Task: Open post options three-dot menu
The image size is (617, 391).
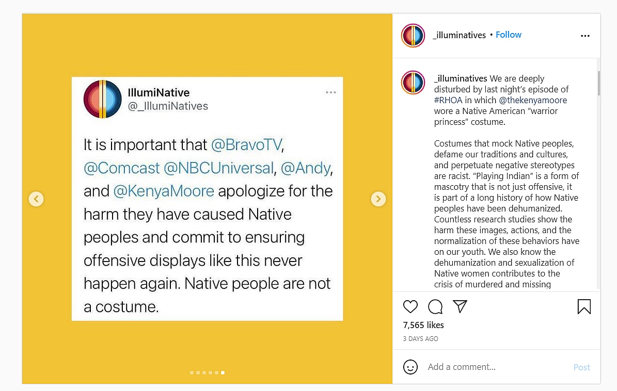Action: [585, 36]
